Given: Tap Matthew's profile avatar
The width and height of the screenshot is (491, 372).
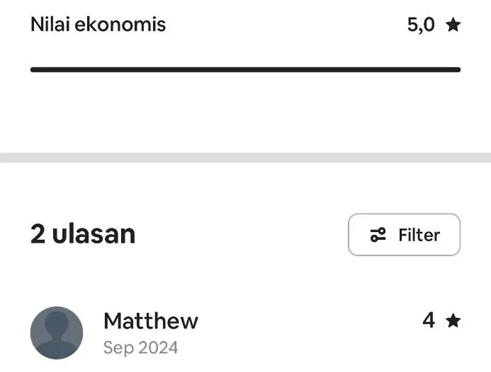Looking at the screenshot, I should tap(57, 333).
